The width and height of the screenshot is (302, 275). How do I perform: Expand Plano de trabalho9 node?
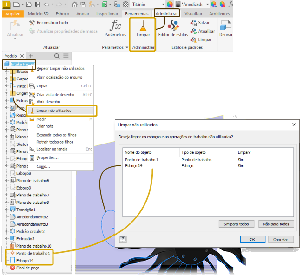click(6, 203)
